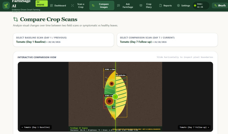Click the Scan a Crop scanner icon
Viewport: 228px width, 134px height.
click(x=72, y=6)
